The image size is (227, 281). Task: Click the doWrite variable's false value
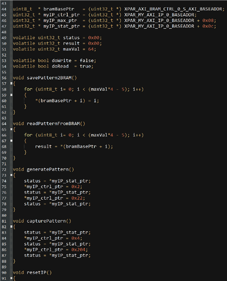click(x=87, y=61)
